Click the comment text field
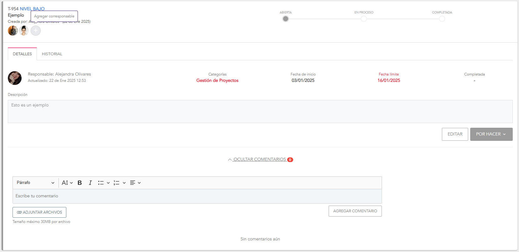This screenshot has height=252, width=519. coord(197,196)
